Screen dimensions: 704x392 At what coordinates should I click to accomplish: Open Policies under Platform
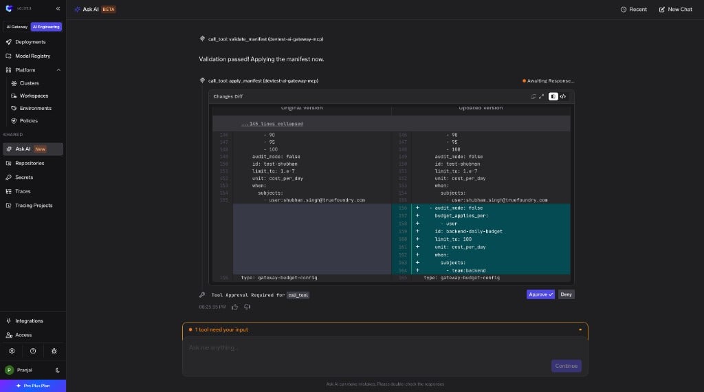tap(29, 121)
